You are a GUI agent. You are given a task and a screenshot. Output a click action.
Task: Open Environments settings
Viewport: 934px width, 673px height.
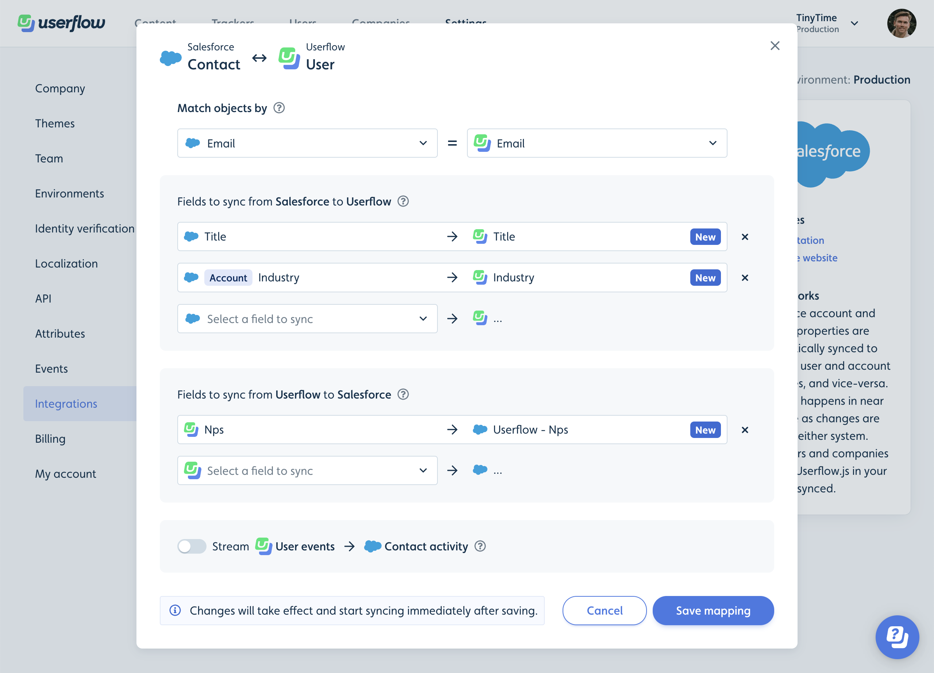click(x=70, y=193)
